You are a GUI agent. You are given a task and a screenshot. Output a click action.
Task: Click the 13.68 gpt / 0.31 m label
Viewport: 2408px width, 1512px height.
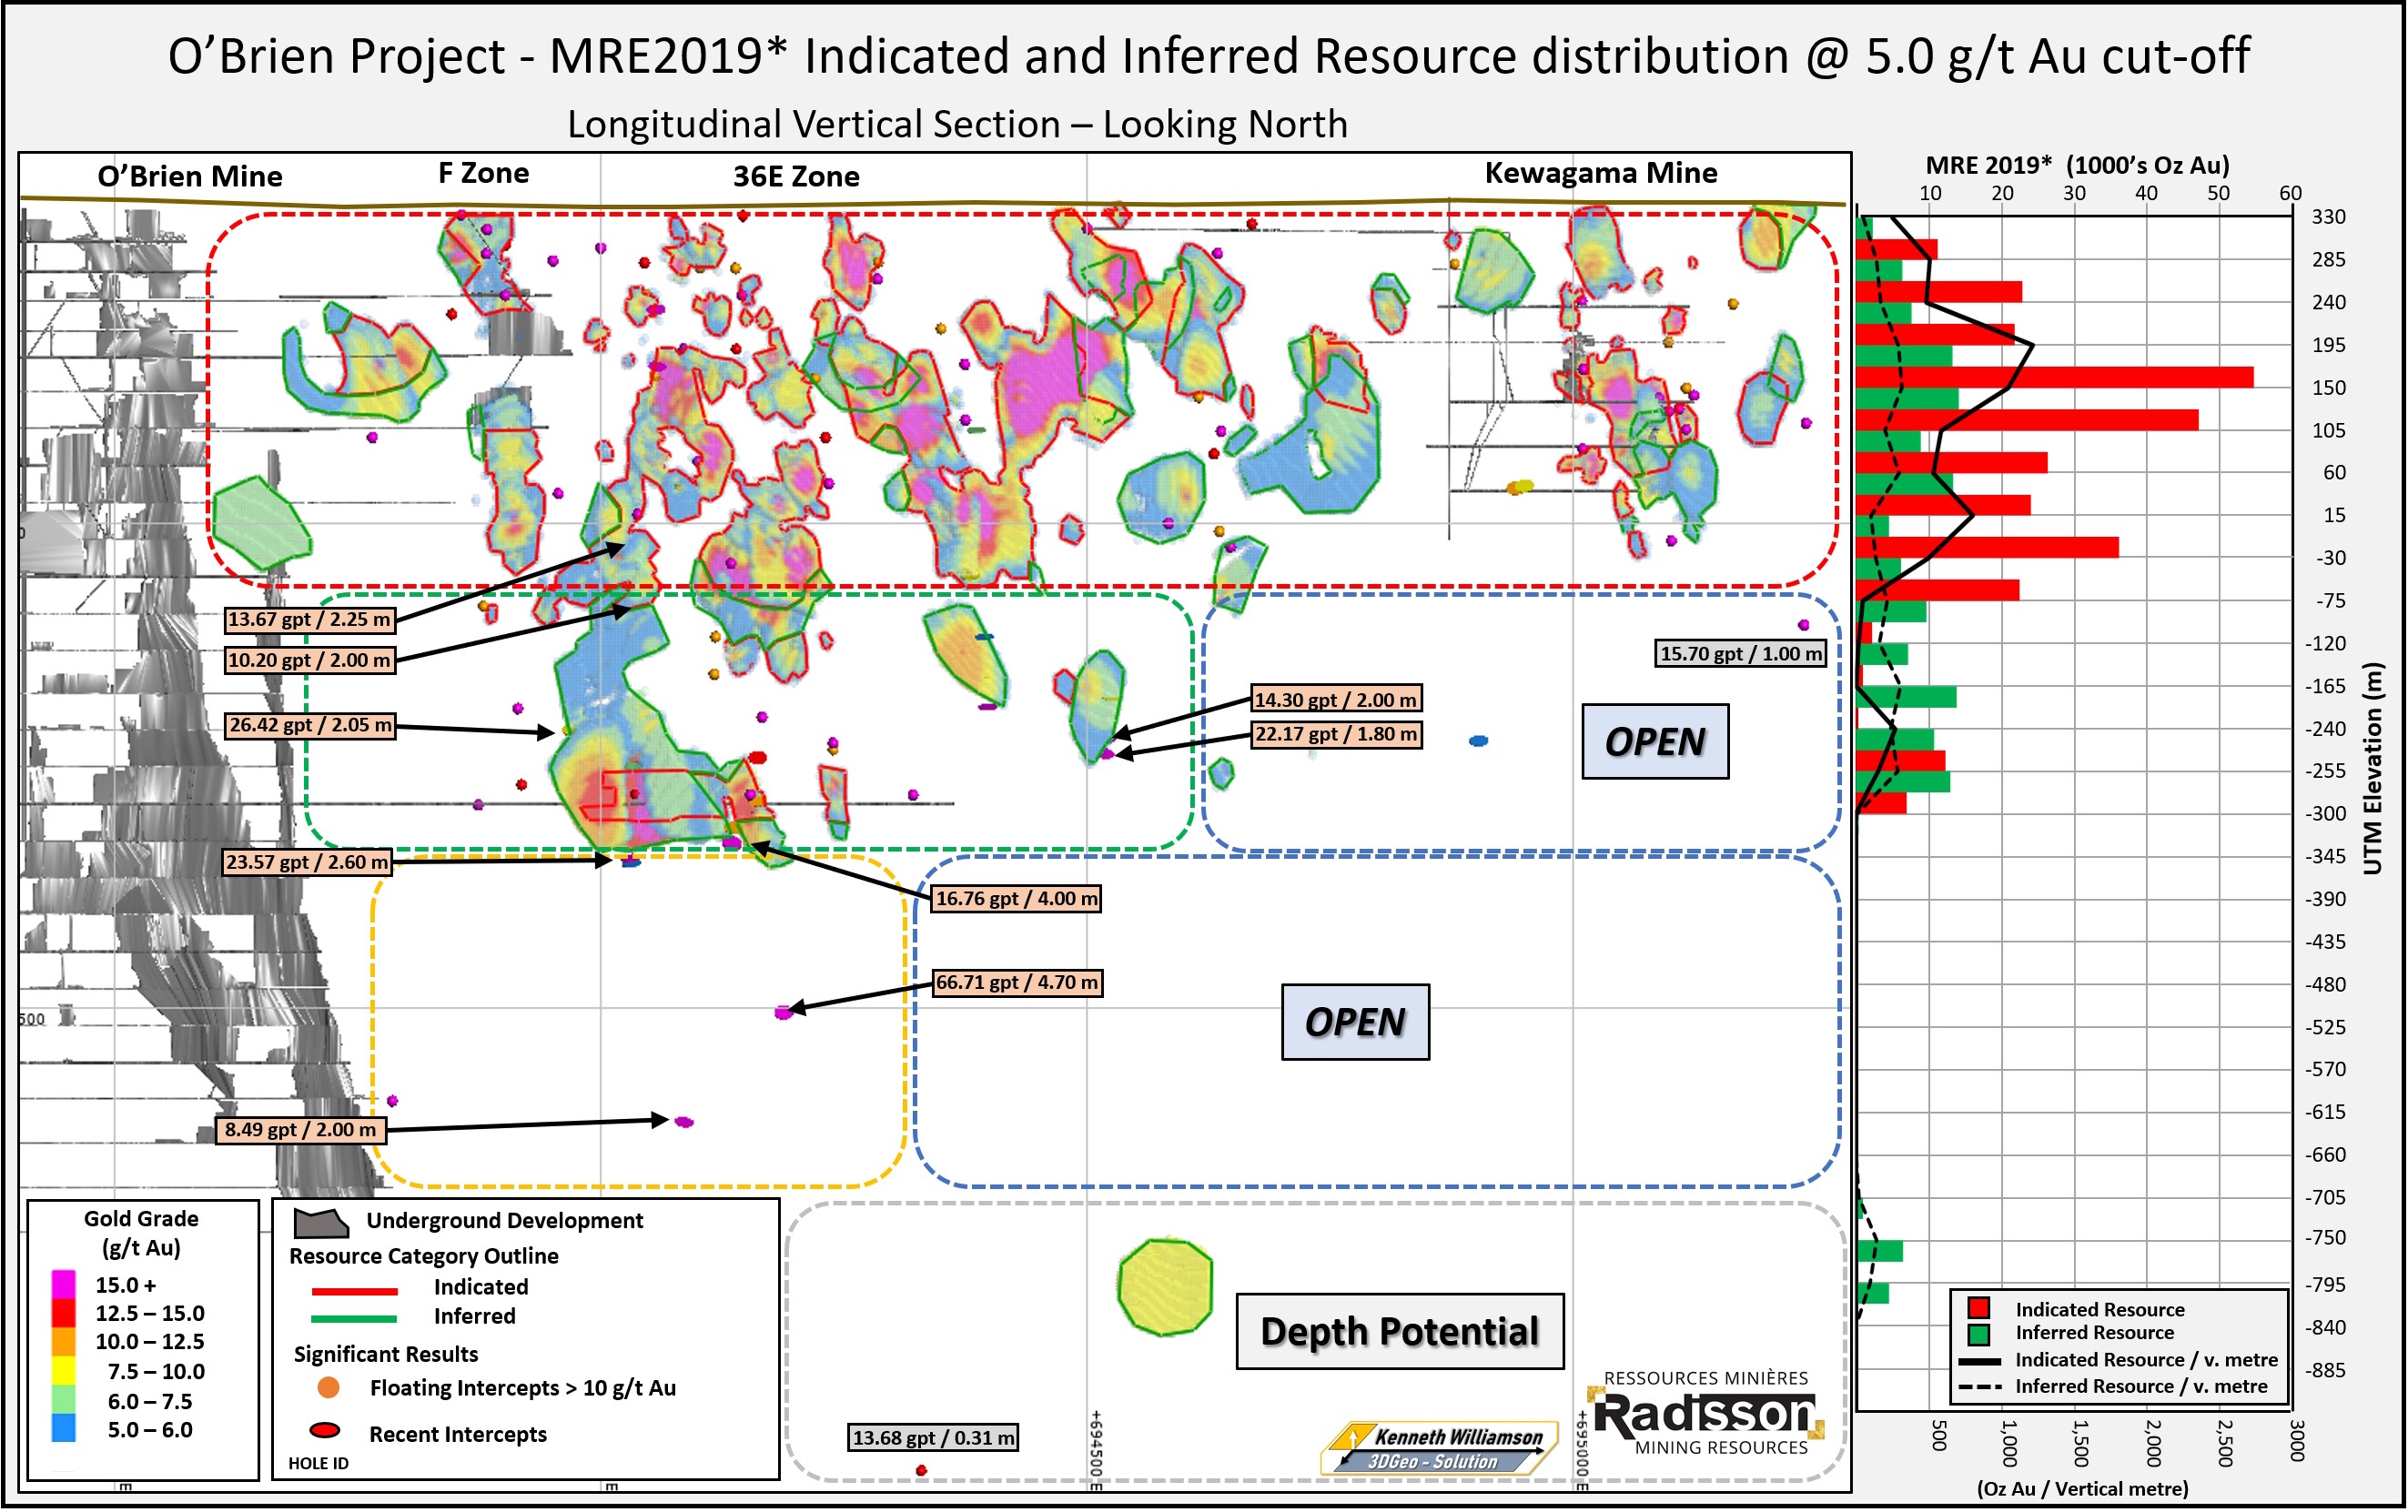coord(933,1438)
